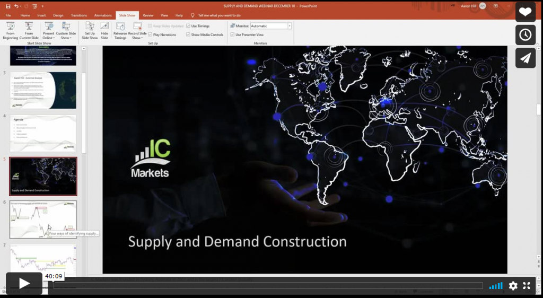Switch to the Help tab
This screenshot has height=298, width=543.
[x=179, y=15]
